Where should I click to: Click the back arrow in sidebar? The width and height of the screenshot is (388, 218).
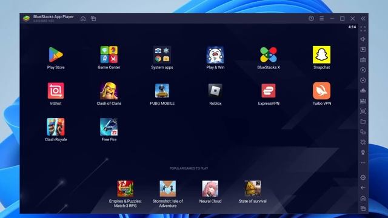point(363,188)
